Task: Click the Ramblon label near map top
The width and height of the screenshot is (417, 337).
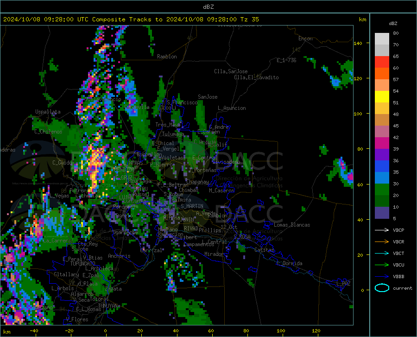Action: tap(167, 57)
